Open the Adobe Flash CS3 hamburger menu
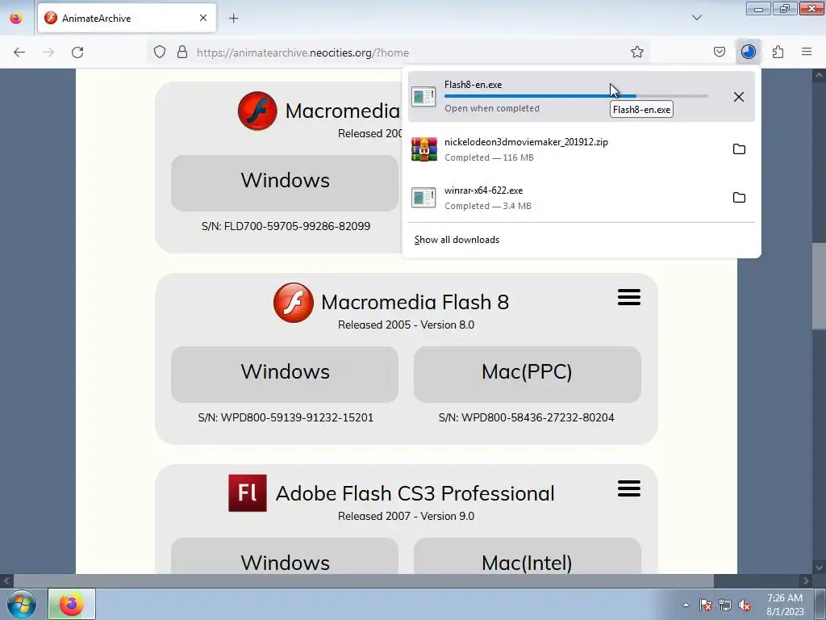Viewport: 826px width, 620px height. [629, 488]
